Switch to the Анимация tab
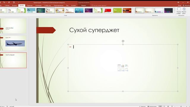This screenshot has width=190, height=107. [x=38, y=5]
